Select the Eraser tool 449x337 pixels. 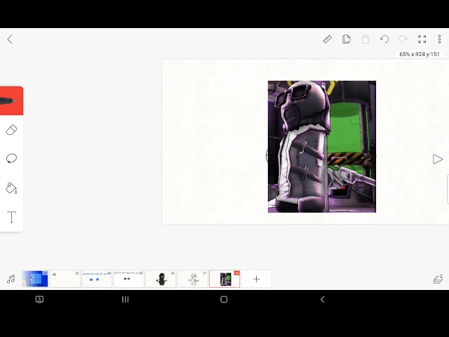click(x=11, y=130)
